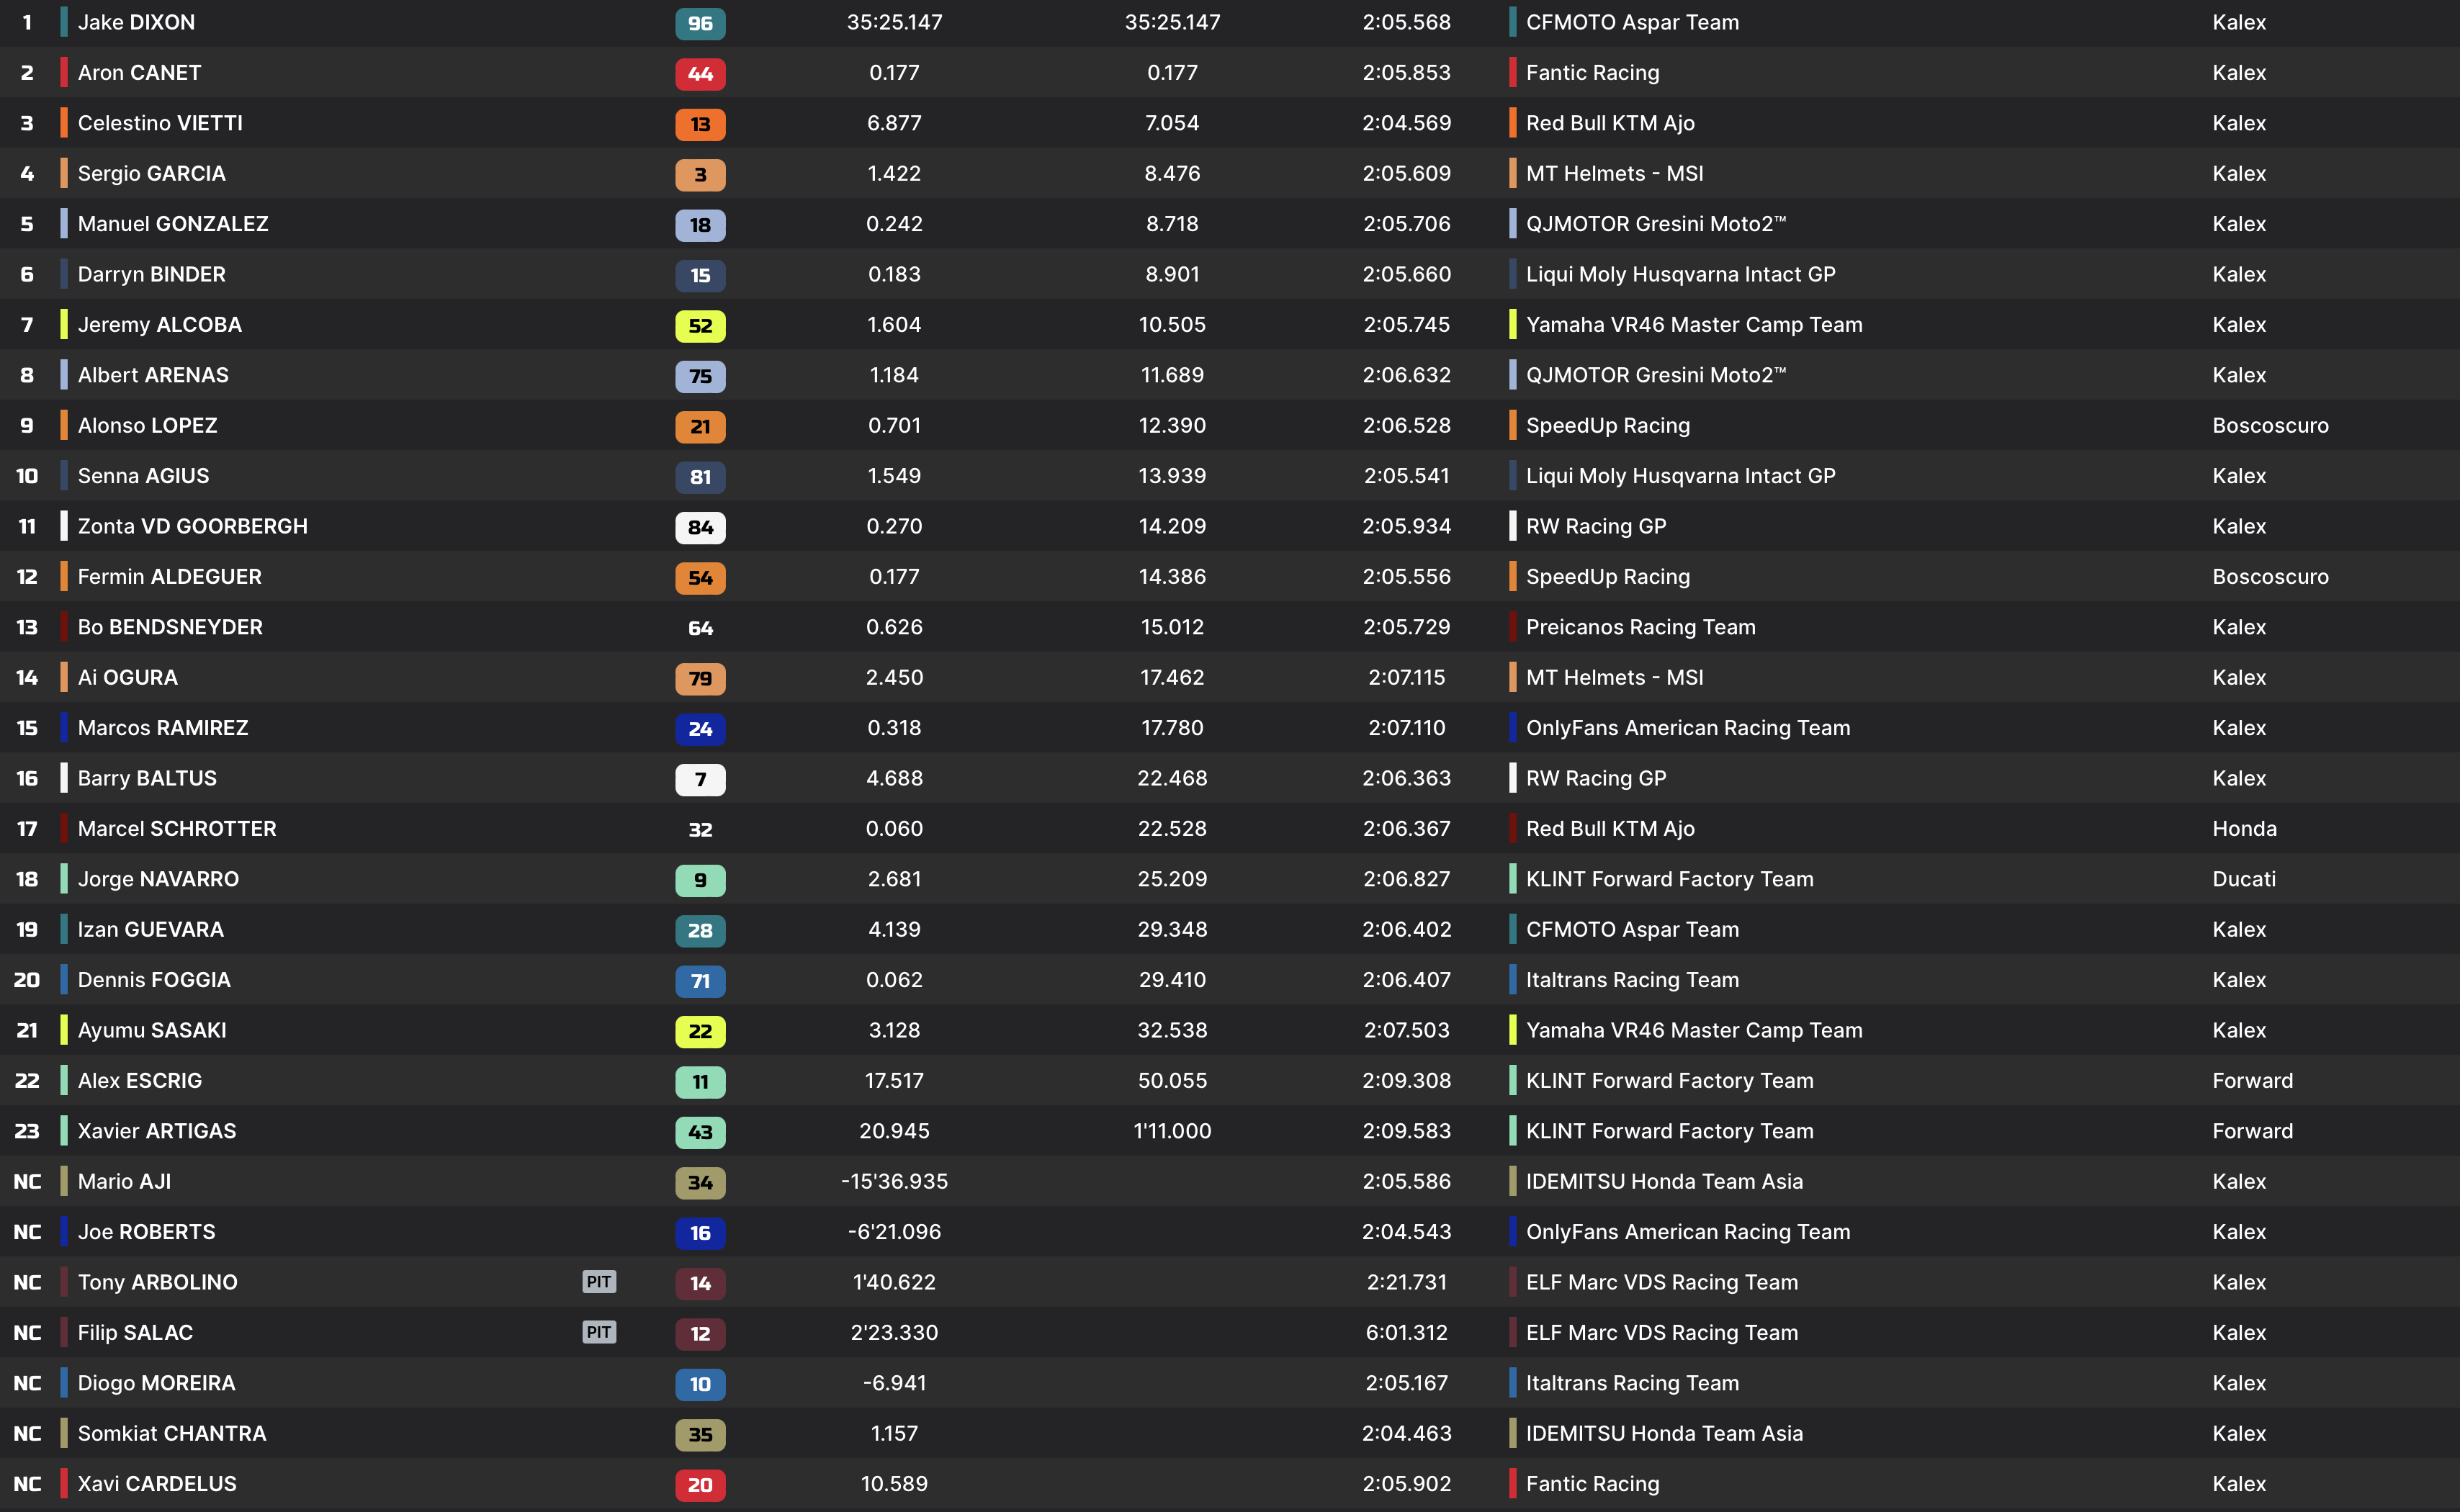Click Fermin Aldeguer's orange team color bar
2460x1512 pixels.
click(x=64, y=577)
